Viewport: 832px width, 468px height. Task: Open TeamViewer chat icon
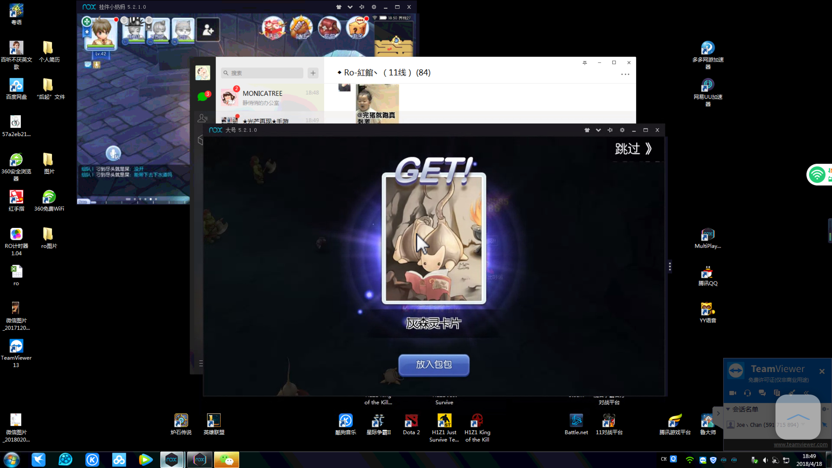click(762, 393)
